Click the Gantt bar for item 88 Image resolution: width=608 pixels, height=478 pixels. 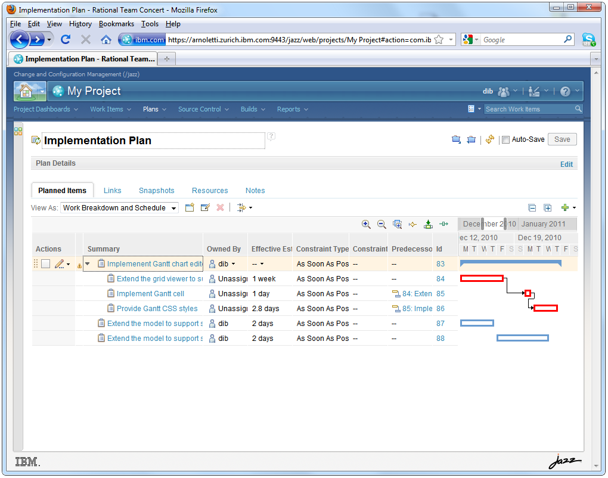523,338
